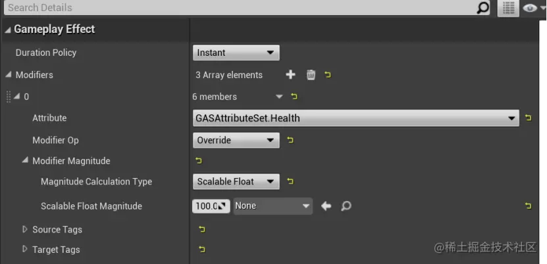This screenshot has height=264, width=547.
Task: Open the Attribute GASAttributeSet.Health dropdown
Action: coord(355,118)
